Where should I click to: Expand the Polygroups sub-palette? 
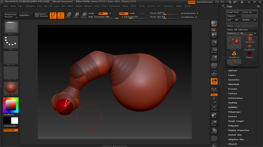(x=234, y=112)
